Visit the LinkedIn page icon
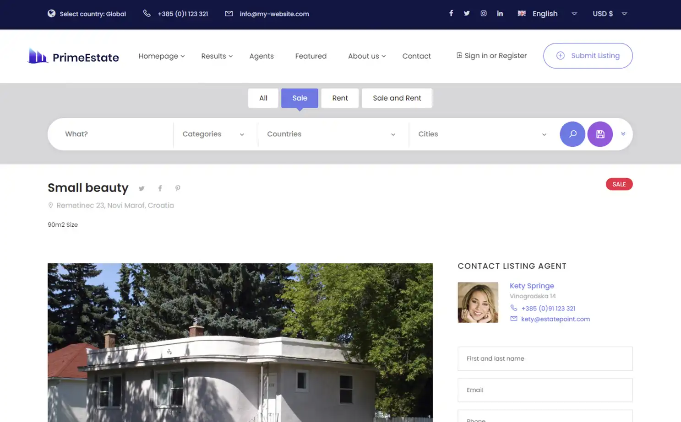The height and width of the screenshot is (422, 681). click(x=500, y=13)
